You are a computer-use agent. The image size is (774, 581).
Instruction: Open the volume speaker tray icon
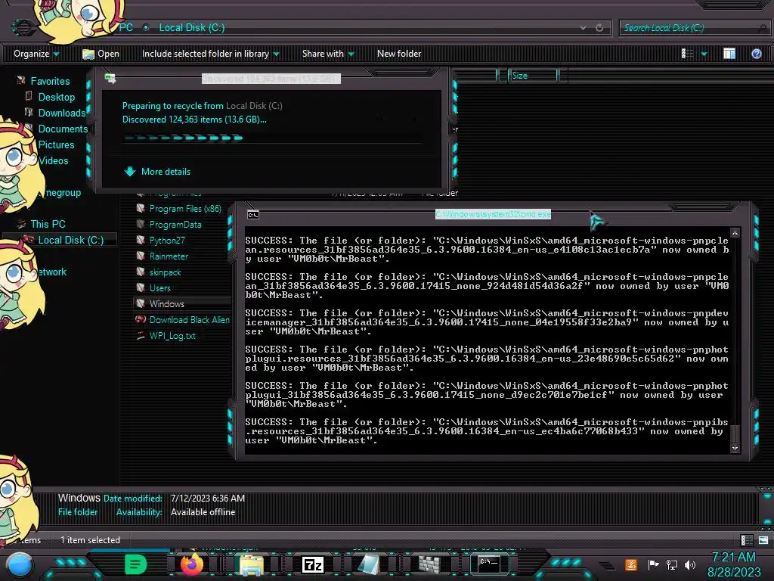tap(690, 564)
